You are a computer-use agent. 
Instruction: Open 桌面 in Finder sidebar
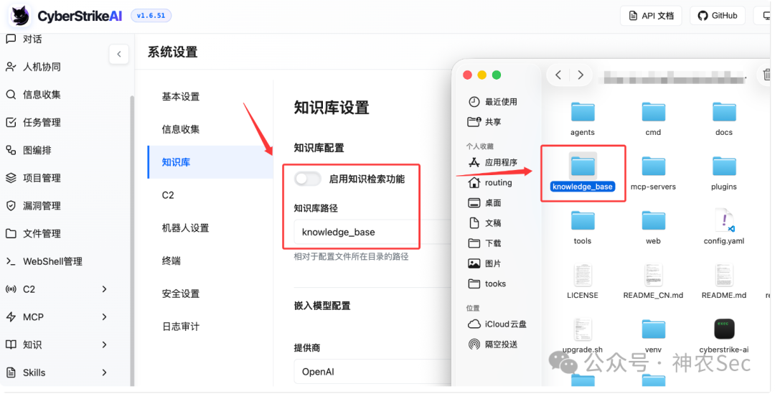(x=484, y=202)
